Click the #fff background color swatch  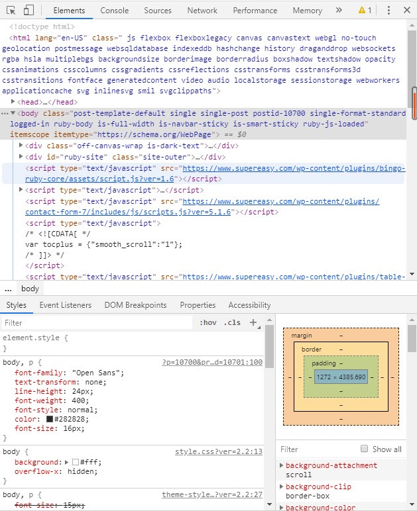pyautogui.click(x=76, y=462)
